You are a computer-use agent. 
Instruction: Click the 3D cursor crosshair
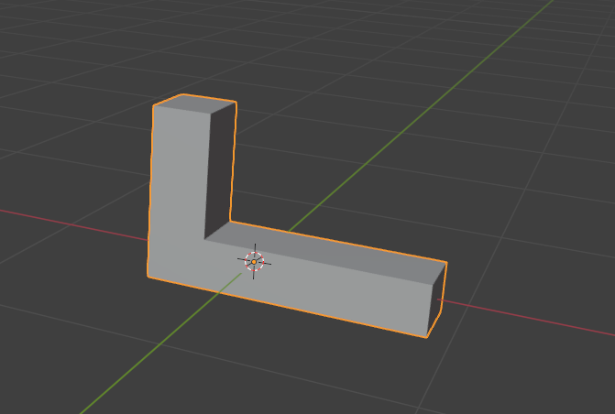coord(254,261)
